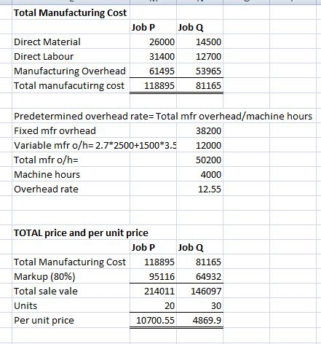Click the 'Fixed mfr ovrhead' label
Image resolution: width=321 pixels, height=344 pixels.
coord(55,130)
